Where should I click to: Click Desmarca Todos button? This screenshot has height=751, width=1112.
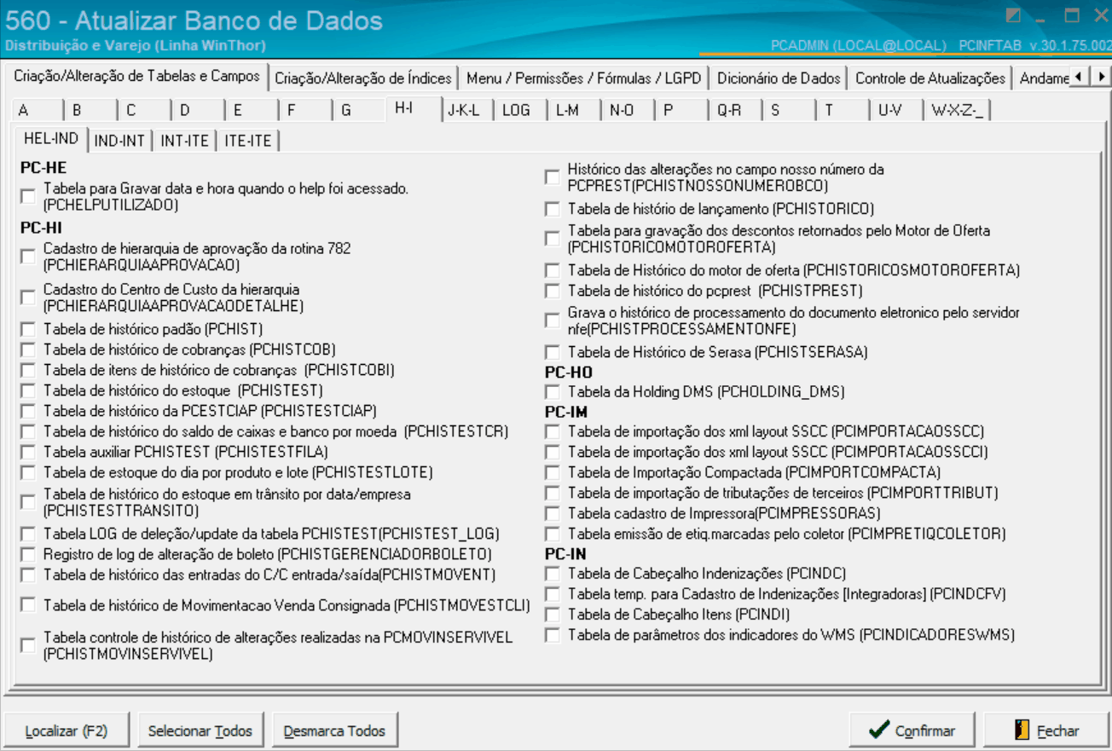[x=334, y=731]
